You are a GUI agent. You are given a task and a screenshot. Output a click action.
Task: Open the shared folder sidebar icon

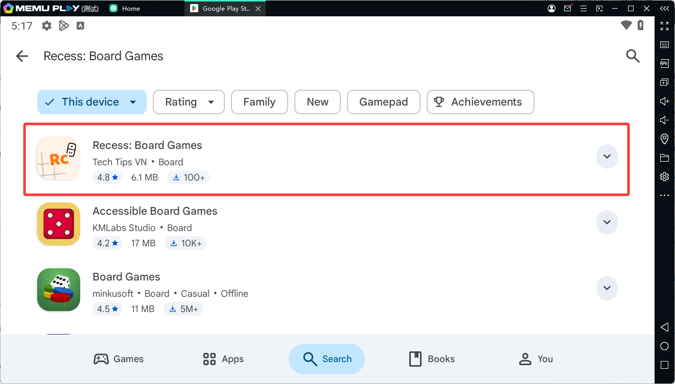pos(664,158)
